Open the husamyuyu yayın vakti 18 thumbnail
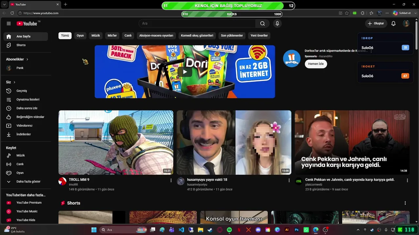This screenshot has height=235, width=419. pyautogui.click(x=234, y=142)
